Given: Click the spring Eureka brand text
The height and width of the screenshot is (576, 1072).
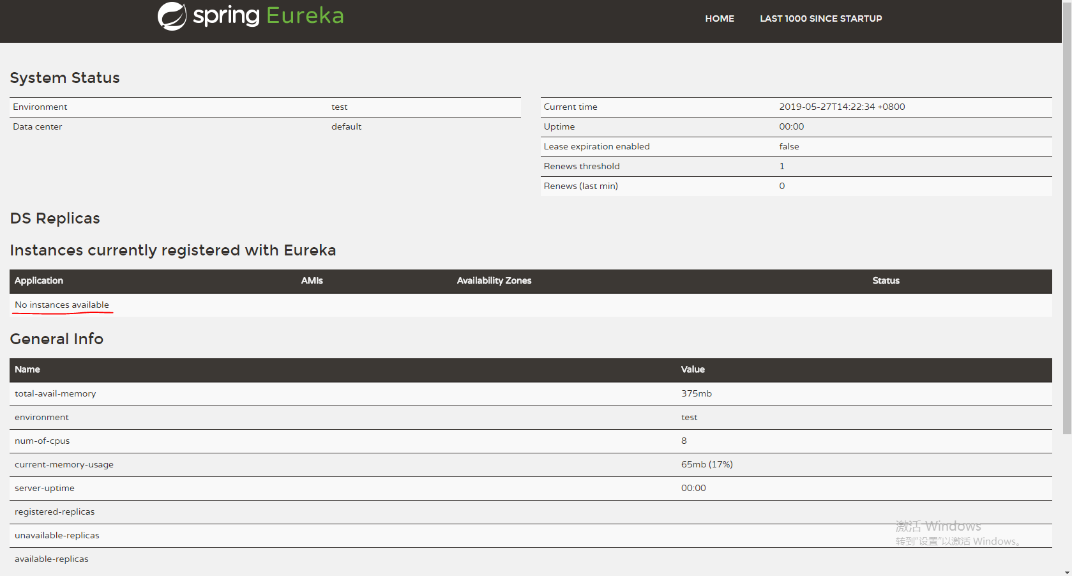Looking at the screenshot, I should tap(268, 15).
